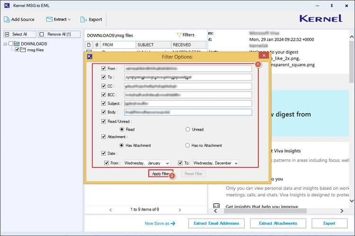Image resolution: width=355 pixels, height=236 pixels.
Task: Sort by the FROM column header
Action: (118, 45)
